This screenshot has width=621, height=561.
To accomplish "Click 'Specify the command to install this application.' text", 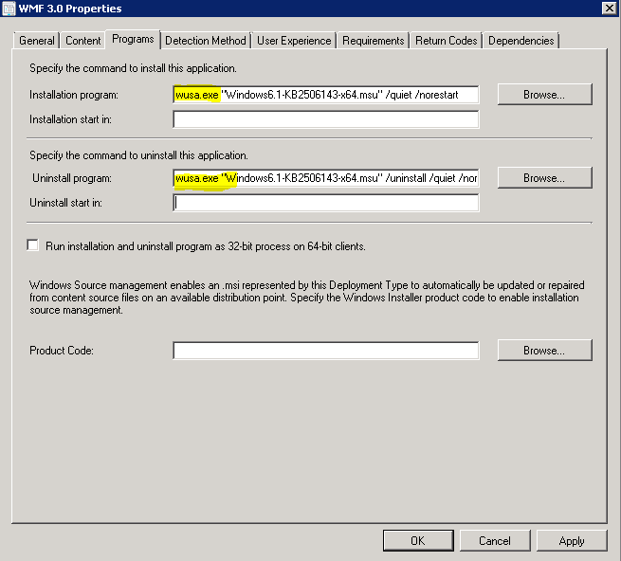I will [x=133, y=68].
